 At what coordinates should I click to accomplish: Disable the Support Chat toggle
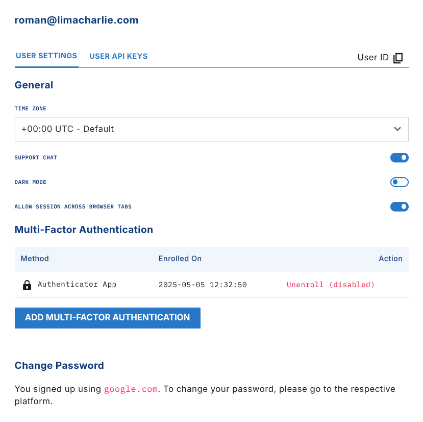tap(399, 158)
